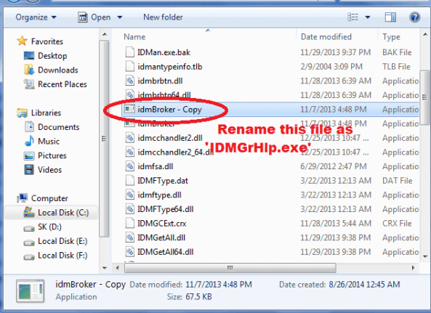This screenshot has width=431, height=313.
Task: Select SK (D:) drive
Action: coord(49,227)
